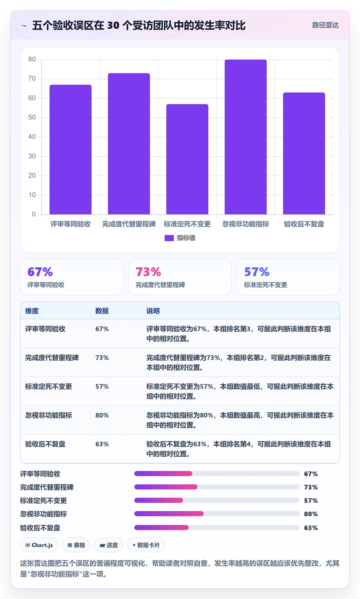This screenshot has height=599, width=360.
Task: Click the main title 五个验收误区 heading
Action: [x=139, y=25]
